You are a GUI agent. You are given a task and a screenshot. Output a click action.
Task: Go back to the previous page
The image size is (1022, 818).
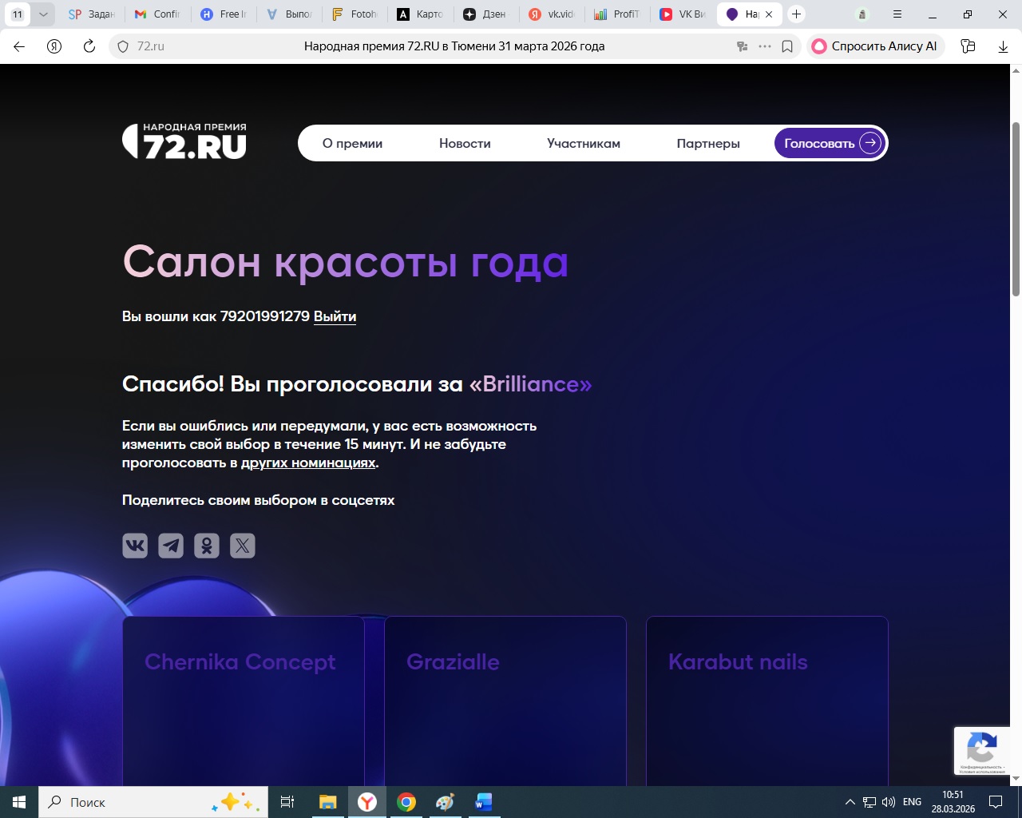coord(19,46)
